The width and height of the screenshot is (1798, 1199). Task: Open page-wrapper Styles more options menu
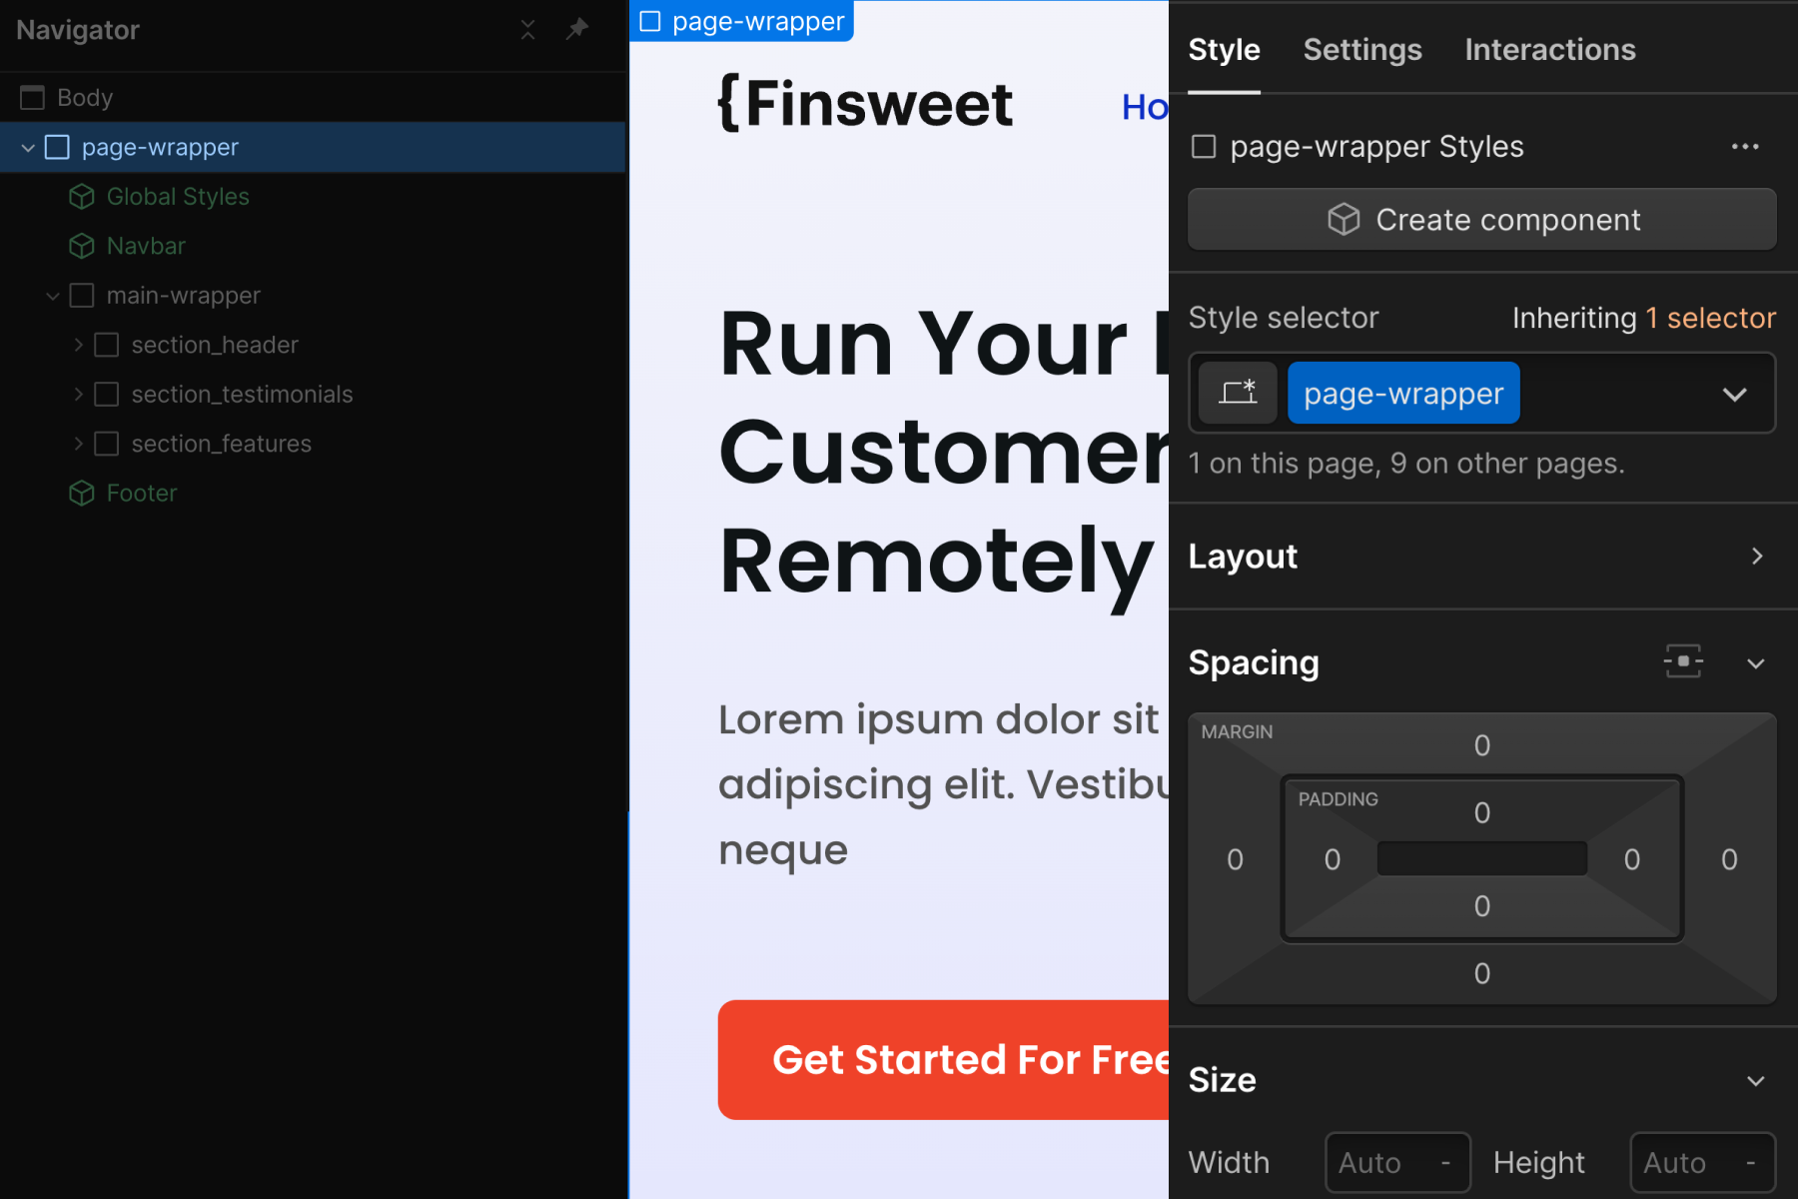point(1745,147)
